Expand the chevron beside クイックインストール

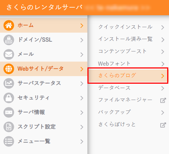click(x=163, y=28)
